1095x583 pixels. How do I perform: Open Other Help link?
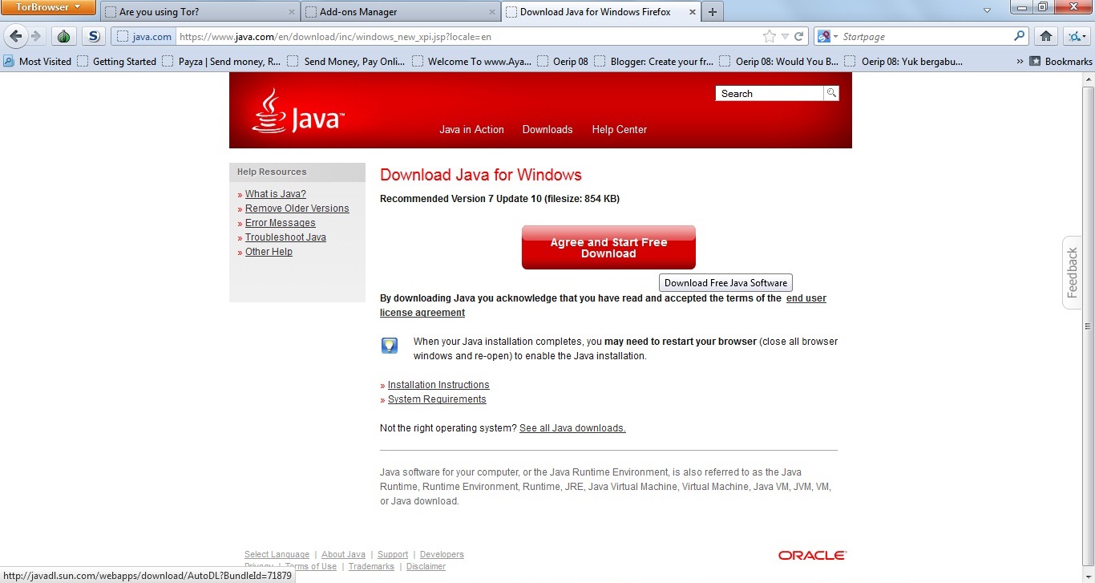tap(269, 252)
